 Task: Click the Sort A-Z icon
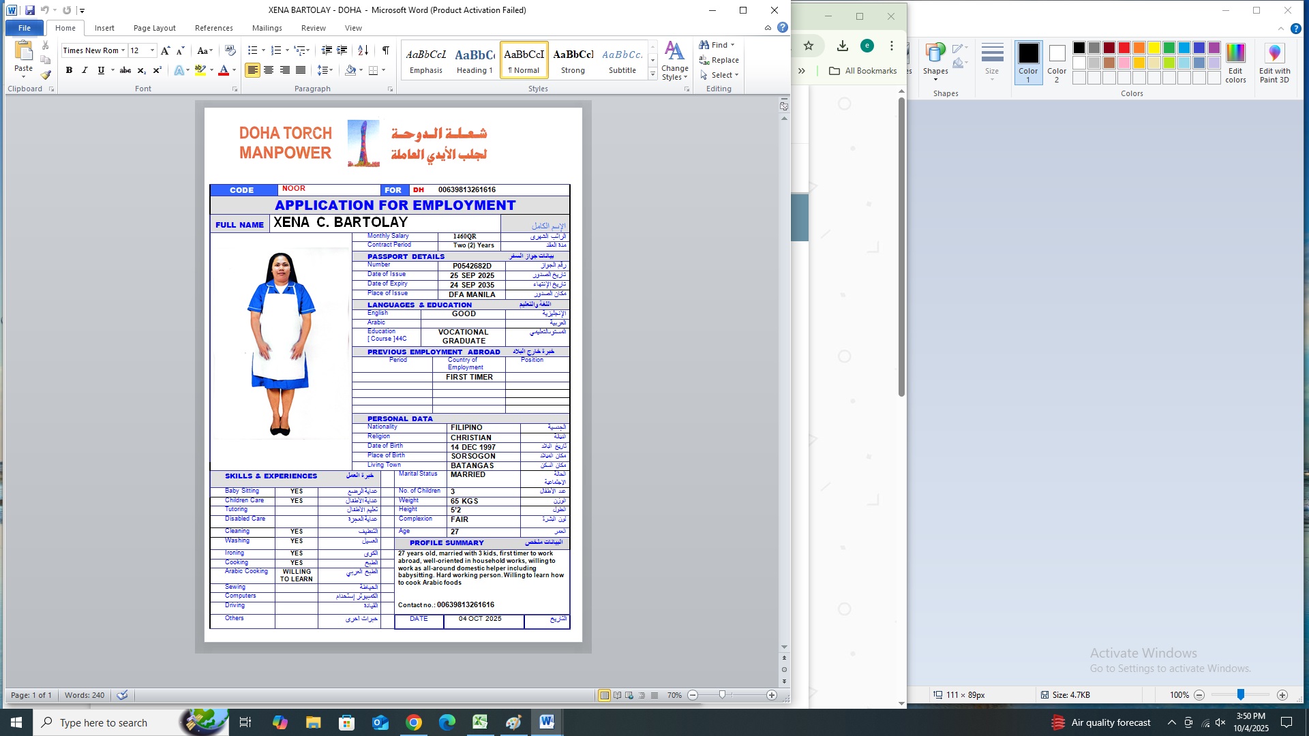[x=363, y=50]
